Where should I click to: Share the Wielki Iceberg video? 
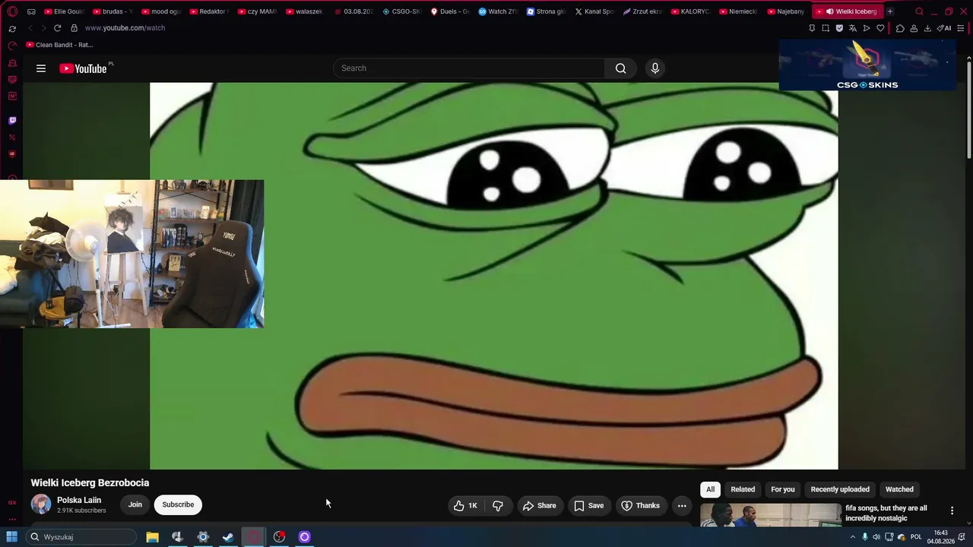[540, 506]
